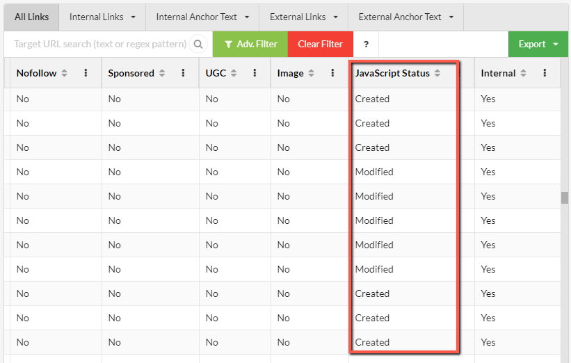The width and height of the screenshot is (571, 363).
Task: Open the Export dropdown menu
Action: coord(538,44)
